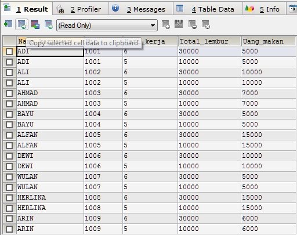Click Uang_makan 5000 in WULAN Hari_kerja 6 row

pos(269,176)
